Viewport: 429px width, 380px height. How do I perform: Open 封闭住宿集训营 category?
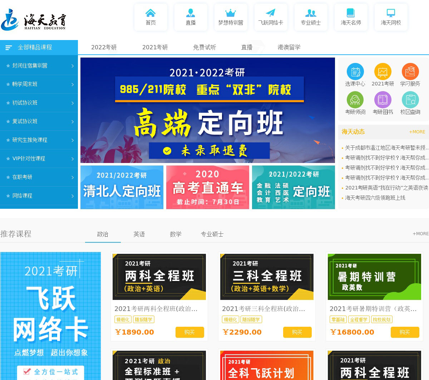tap(39, 66)
